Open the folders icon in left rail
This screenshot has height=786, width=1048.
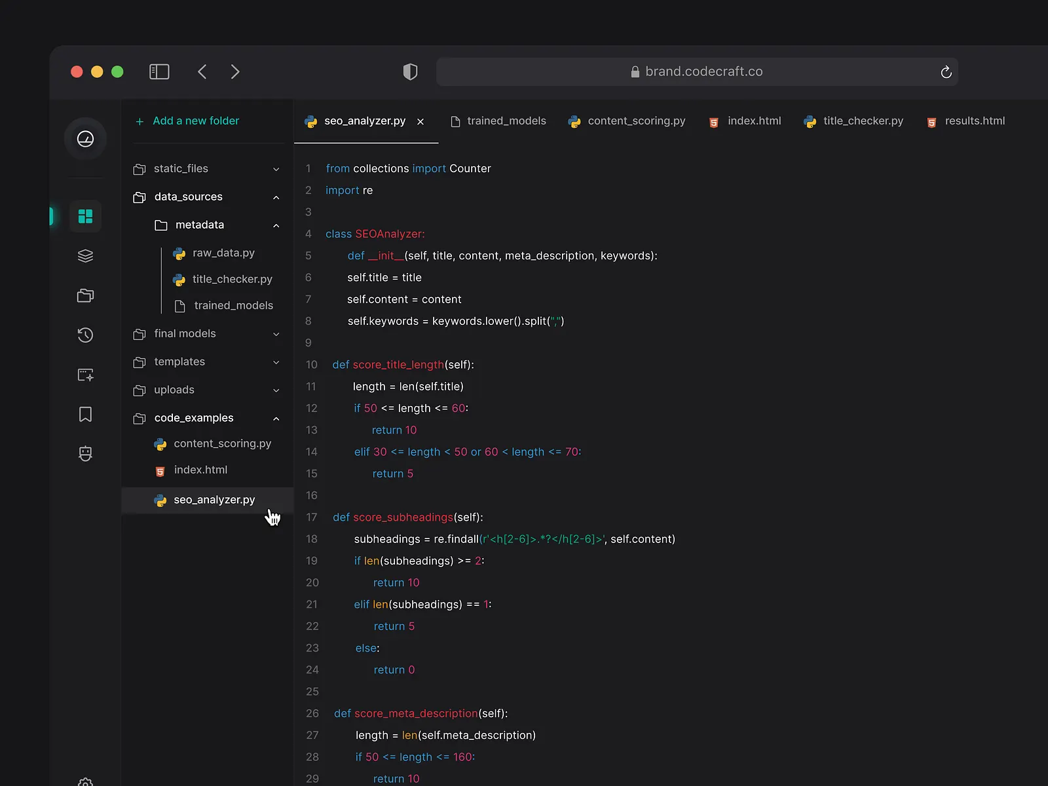coord(85,295)
